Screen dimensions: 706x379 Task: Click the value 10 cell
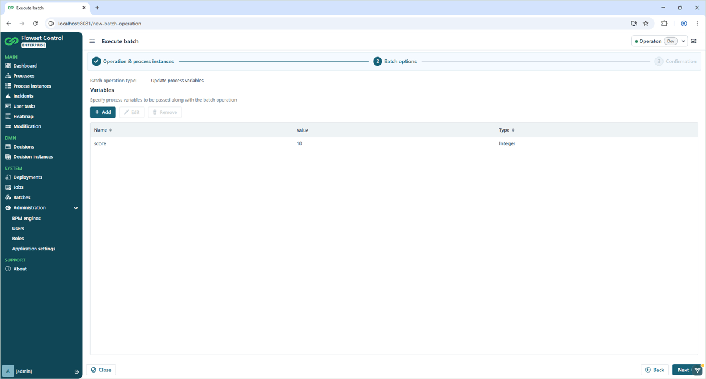(299, 143)
